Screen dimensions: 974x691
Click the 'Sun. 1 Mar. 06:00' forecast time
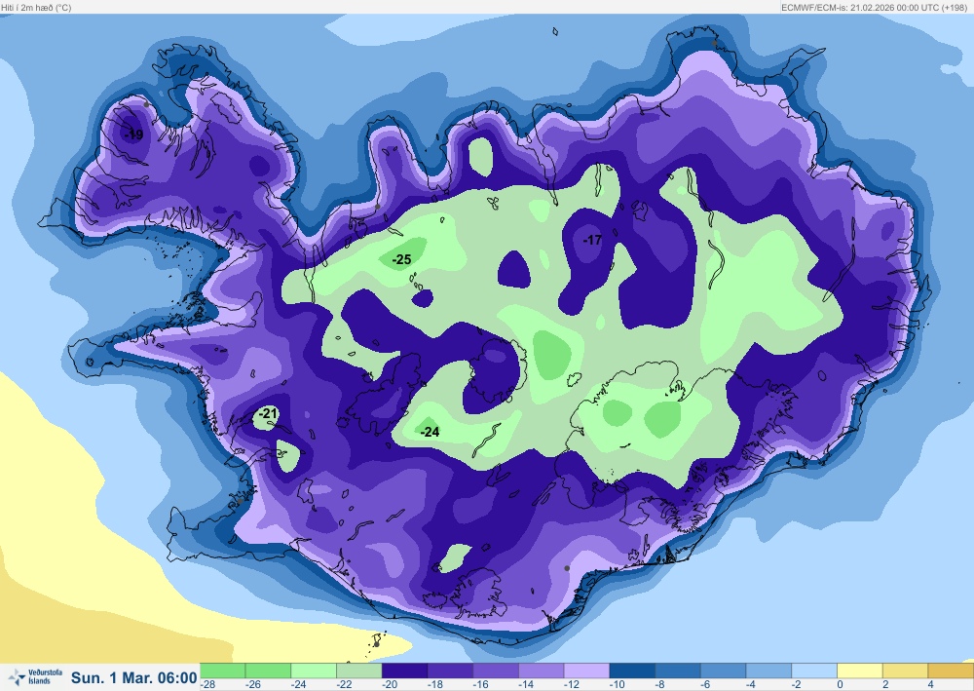pyautogui.click(x=134, y=677)
